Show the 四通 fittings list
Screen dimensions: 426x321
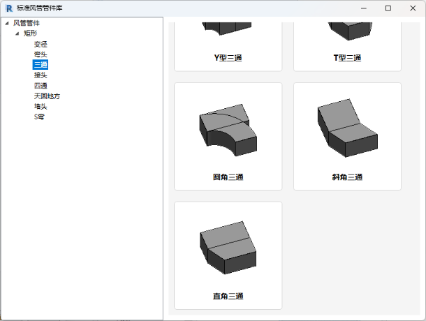click(x=41, y=86)
